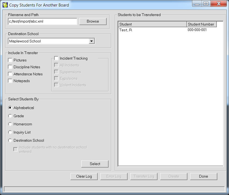Enable Notepads in transfer
Viewport: 229px width, 195px height.
pos(10,81)
